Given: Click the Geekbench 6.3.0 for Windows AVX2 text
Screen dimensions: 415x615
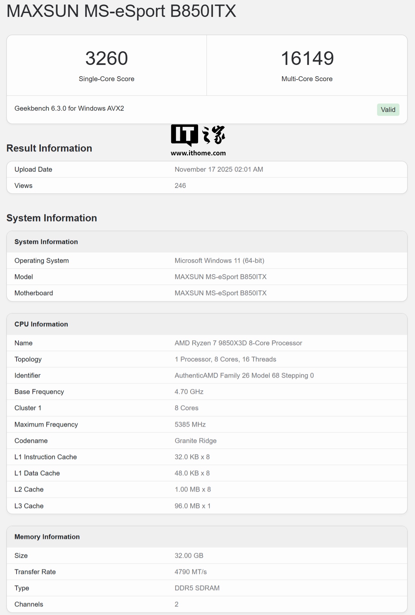Looking at the screenshot, I should (x=69, y=108).
